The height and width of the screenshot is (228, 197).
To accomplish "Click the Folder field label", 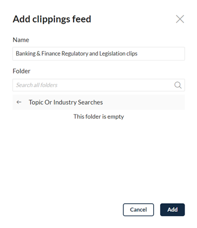I will [22, 71].
